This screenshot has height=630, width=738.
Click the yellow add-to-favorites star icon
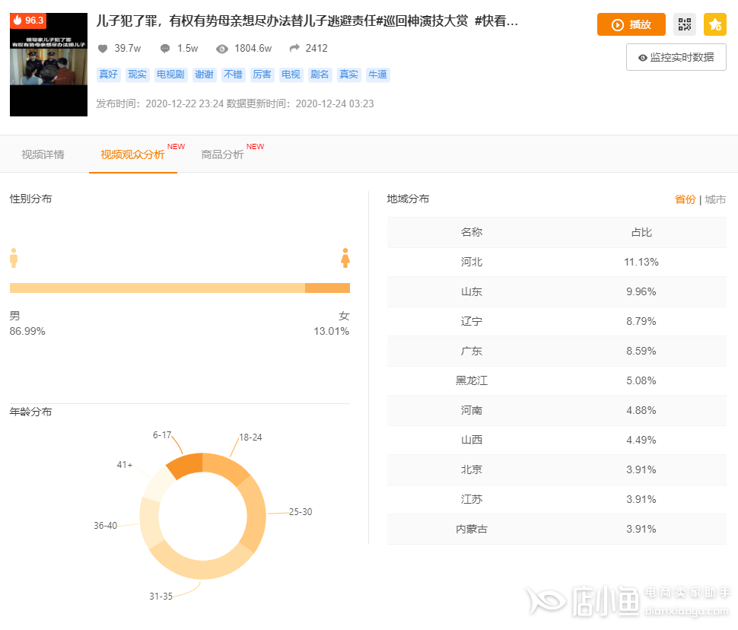click(714, 24)
